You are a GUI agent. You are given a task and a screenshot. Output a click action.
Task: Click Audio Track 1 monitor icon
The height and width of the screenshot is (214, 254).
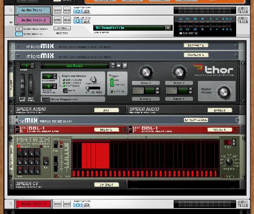(77, 11)
